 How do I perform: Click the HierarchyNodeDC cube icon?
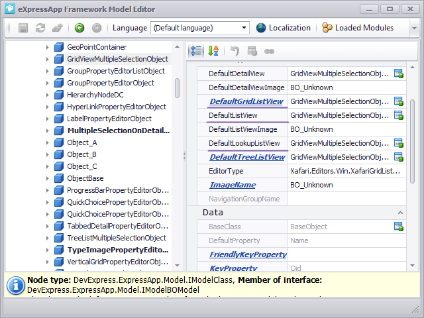point(59,95)
